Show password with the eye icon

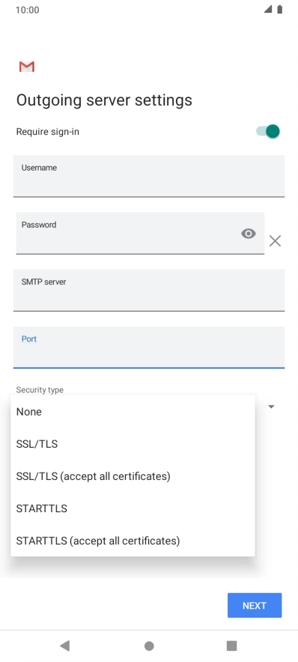[248, 234]
